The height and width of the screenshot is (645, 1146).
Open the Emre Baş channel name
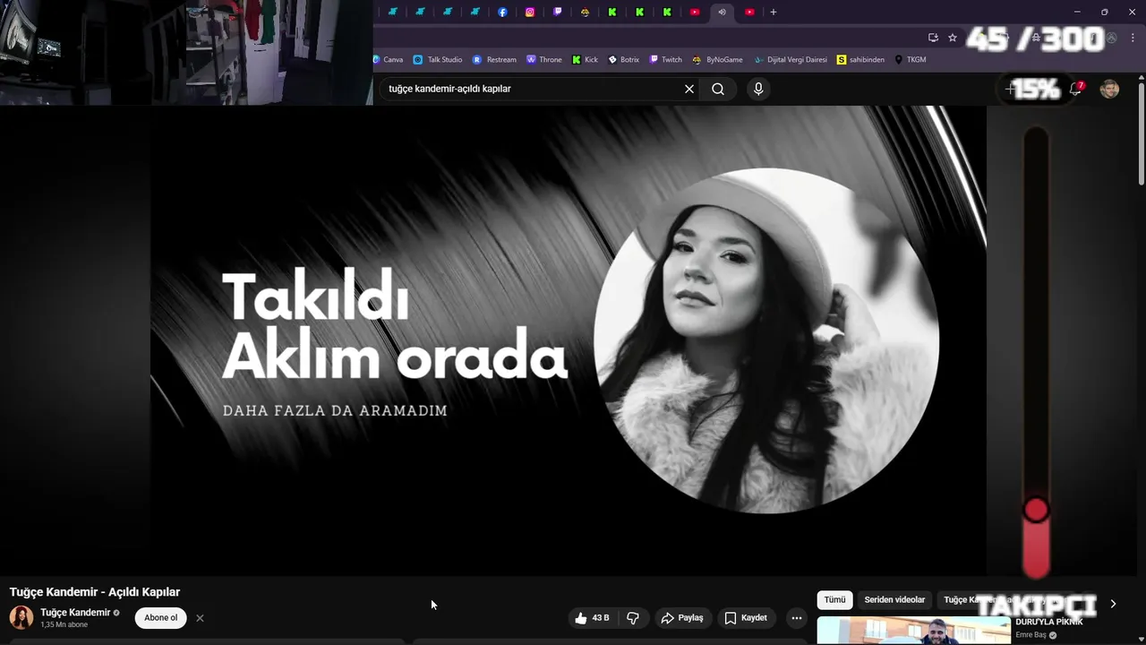click(1031, 635)
